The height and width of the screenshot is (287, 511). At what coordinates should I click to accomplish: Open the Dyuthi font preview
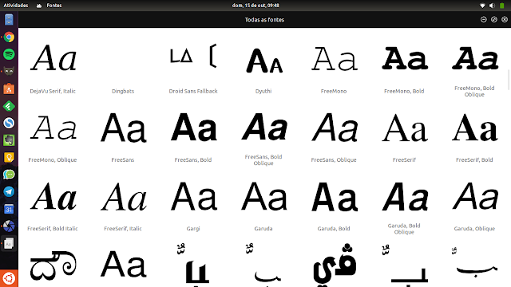click(x=263, y=61)
